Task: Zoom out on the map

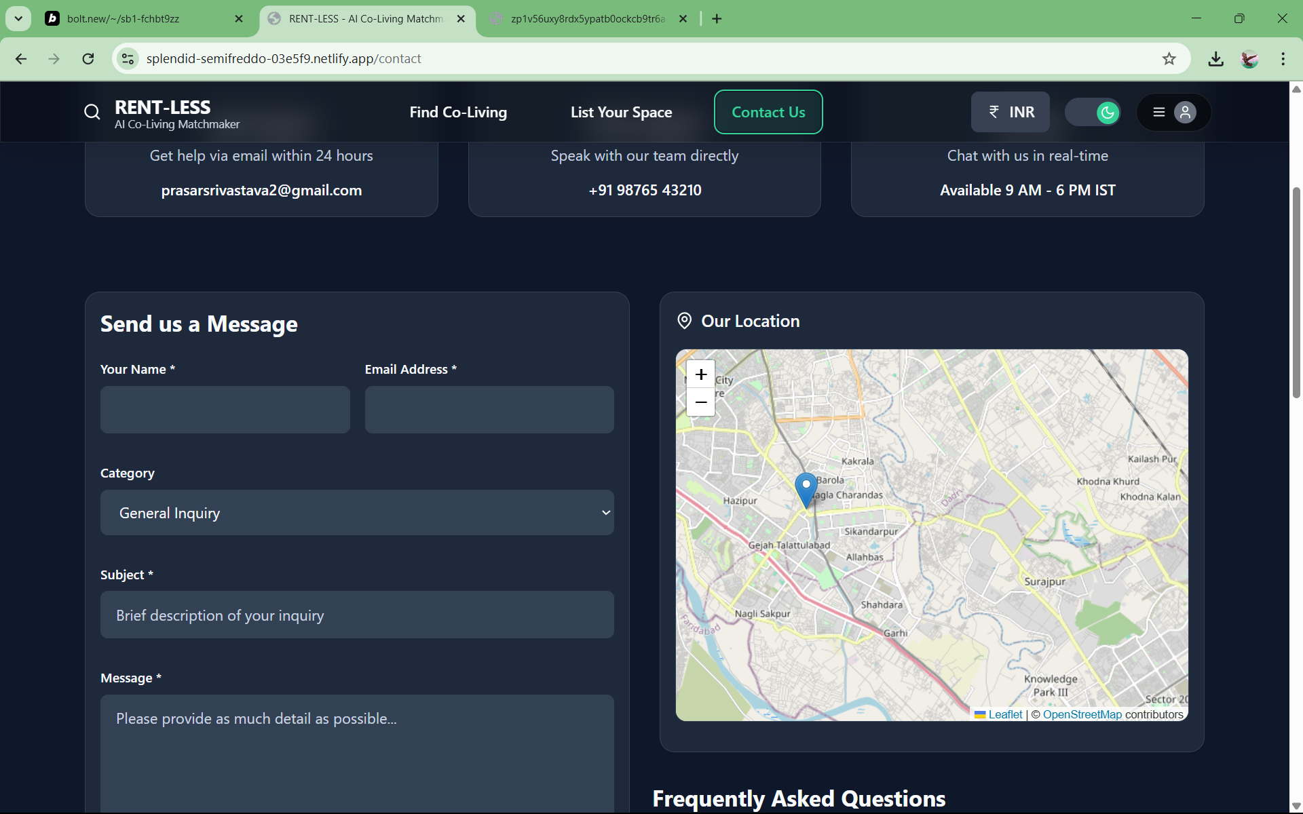Action: point(701,402)
